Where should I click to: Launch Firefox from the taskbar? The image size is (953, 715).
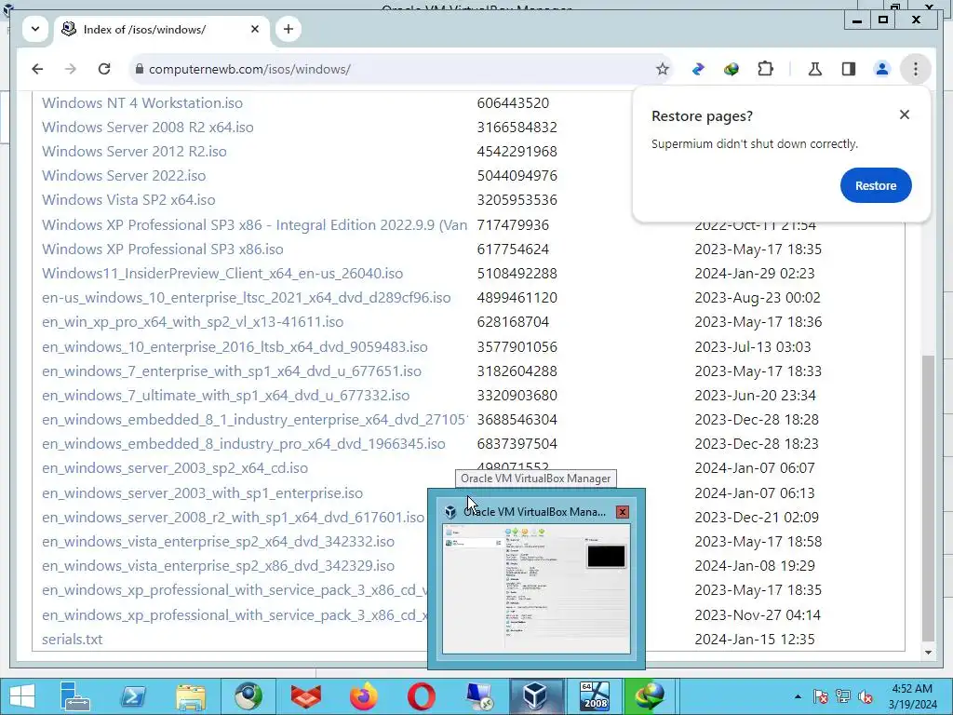[x=364, y=696]
